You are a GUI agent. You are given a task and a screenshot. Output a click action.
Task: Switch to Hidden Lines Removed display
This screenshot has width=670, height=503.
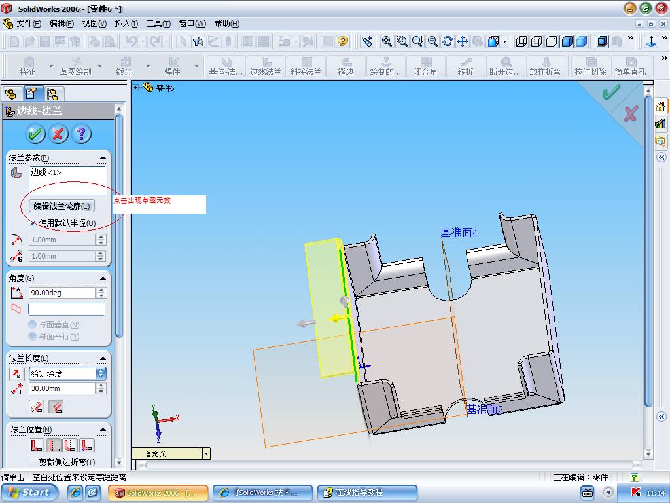click(552, 41)
